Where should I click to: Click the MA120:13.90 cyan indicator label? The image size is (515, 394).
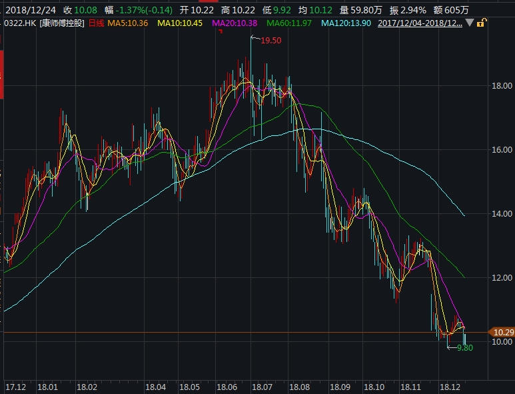[348, 23]
